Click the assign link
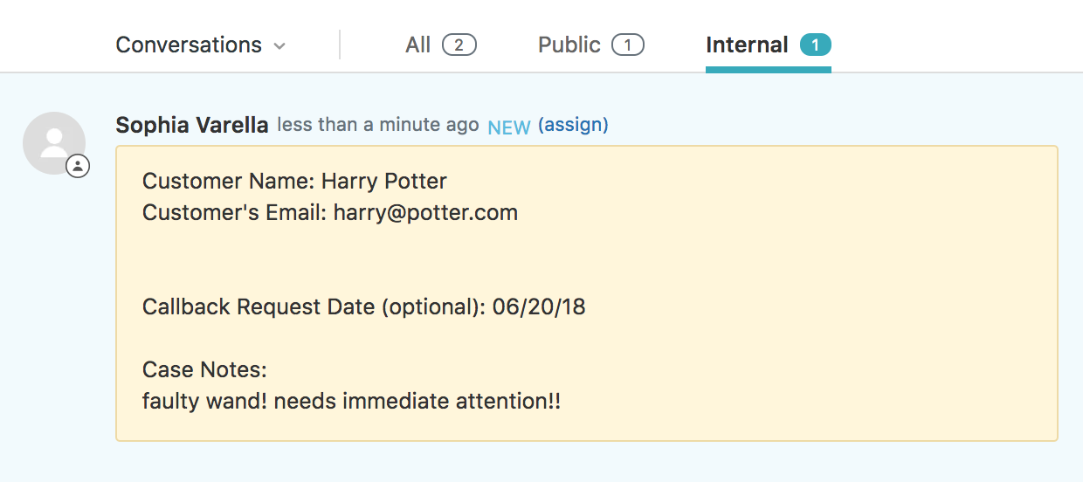Viewport: 1083px width, 482px height. pyautogui.click(x=573, y=125)
